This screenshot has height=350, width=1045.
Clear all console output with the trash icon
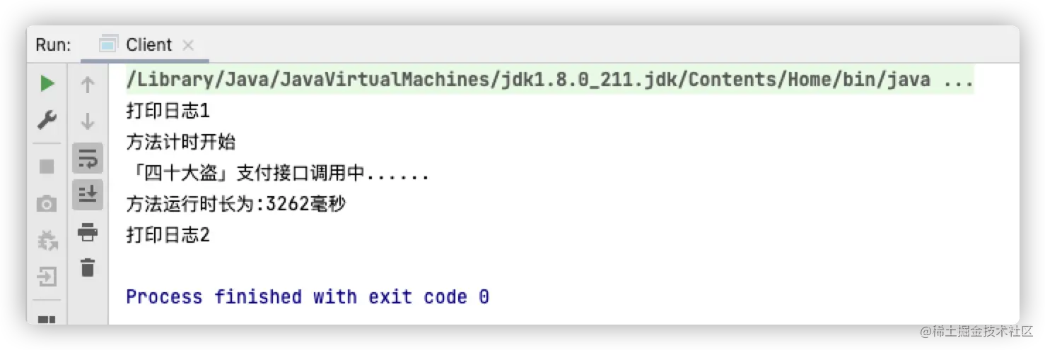(x=88, y=267)
